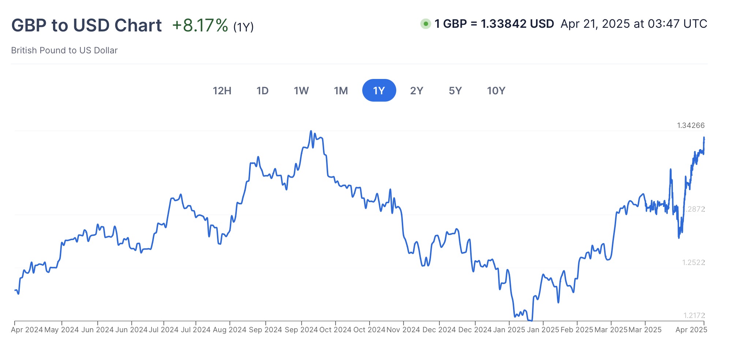
Task: Click the highest peak of the chart line
Action: [x=311, y=131]
